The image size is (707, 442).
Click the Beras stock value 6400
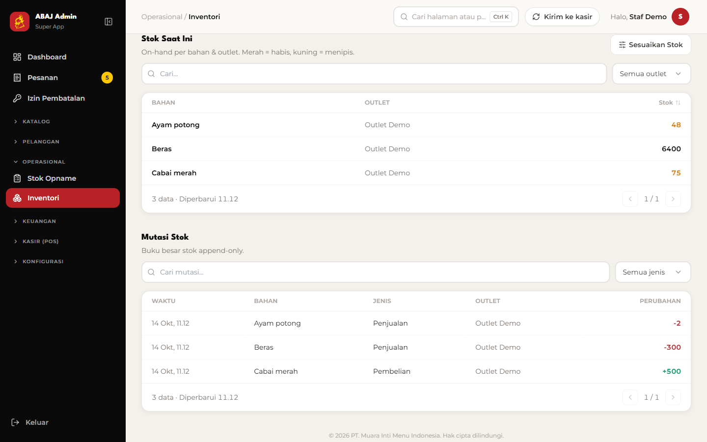click(x=671, y=149)
